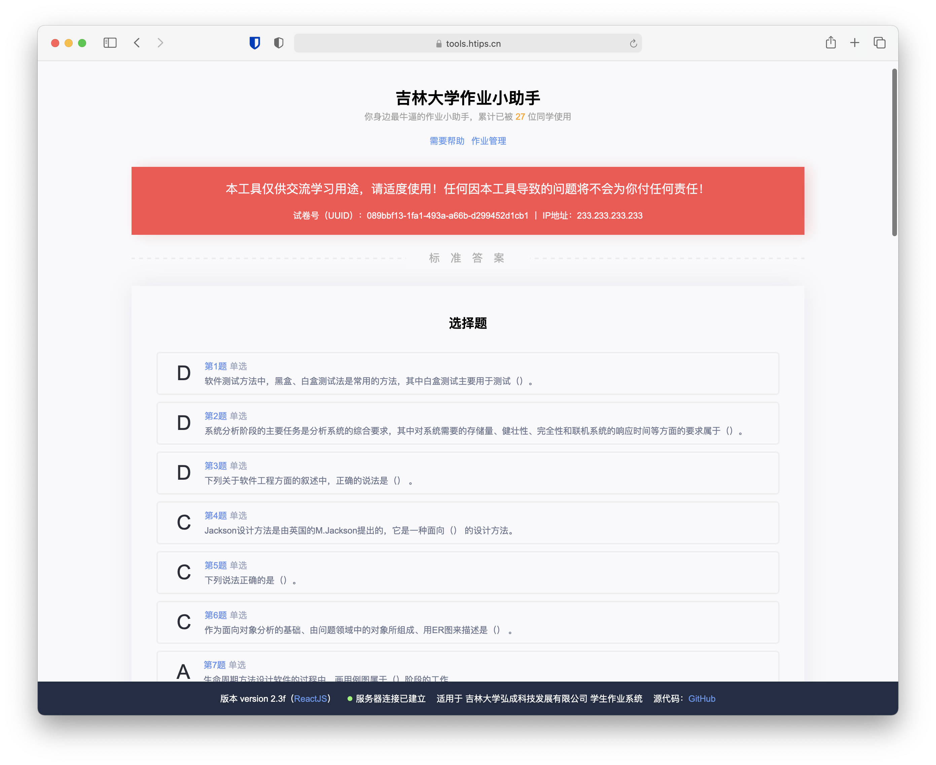Open the 作业管理 link
Screen dimensions: 936x765
488,141
